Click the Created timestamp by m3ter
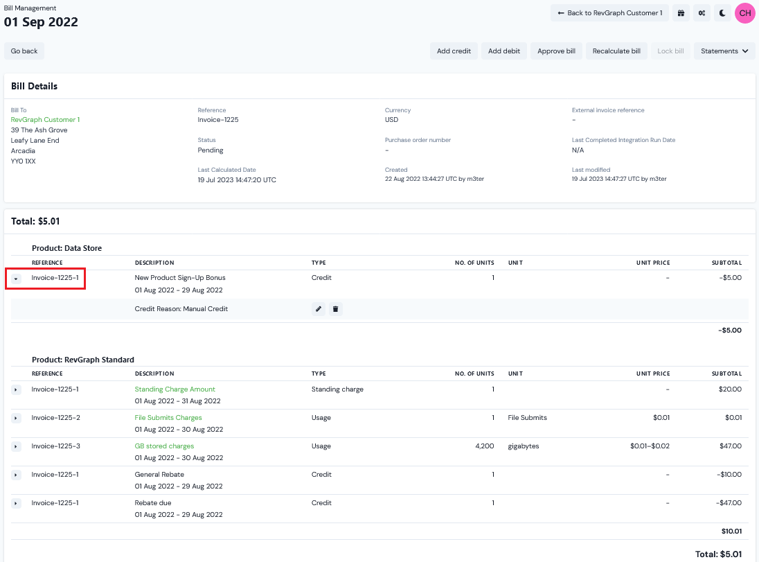The width and height of the screenshot is (759, 562). pyautogui.click(x=434, y=179)
